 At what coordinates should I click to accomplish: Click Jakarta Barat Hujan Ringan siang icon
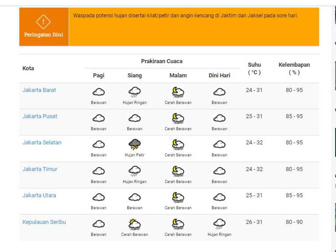coord(135,92)
